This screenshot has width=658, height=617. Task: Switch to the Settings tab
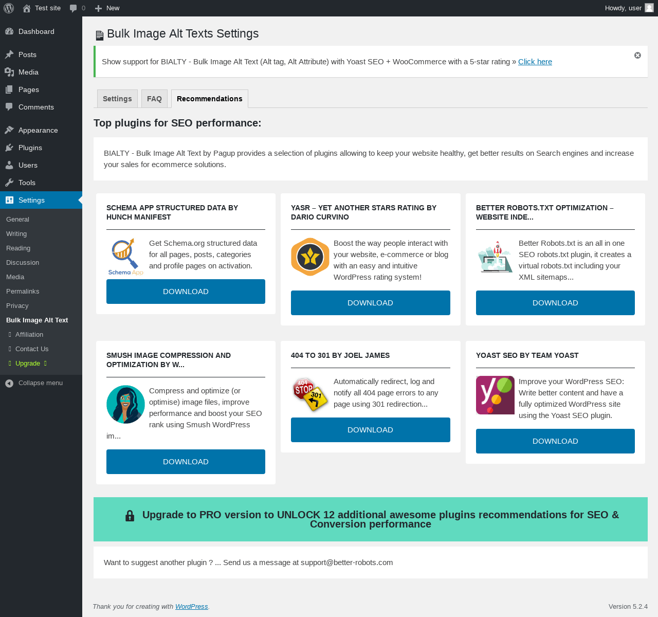click(x=117, y=99)
